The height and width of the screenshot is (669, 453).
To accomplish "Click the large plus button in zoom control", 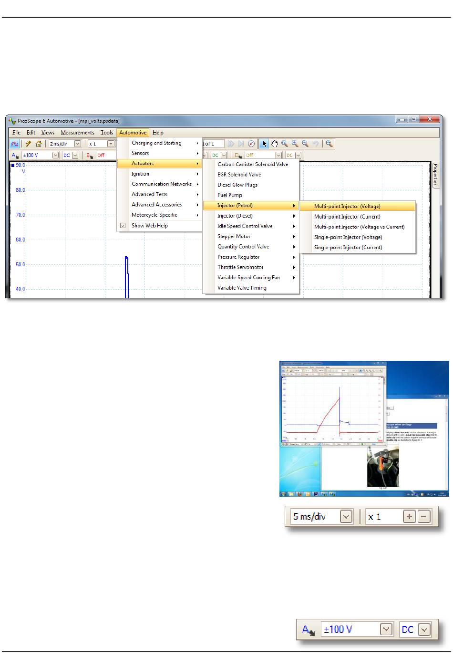I will click(x=409, y=516).
